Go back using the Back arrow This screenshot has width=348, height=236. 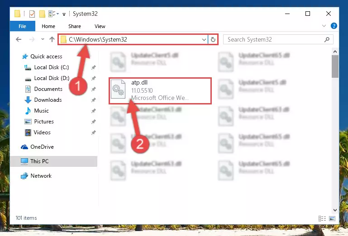point(19,39)
